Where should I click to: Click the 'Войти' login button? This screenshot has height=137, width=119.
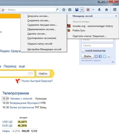(88, 56)
